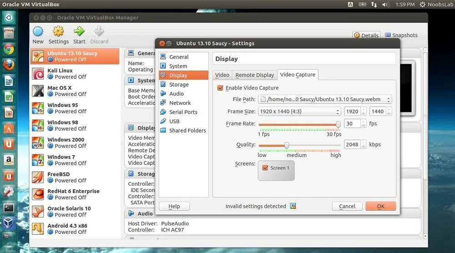Click the frame width field showing 1920
Image resolution: width=455 pixels, height=253 pixels.
click(353, 111)
